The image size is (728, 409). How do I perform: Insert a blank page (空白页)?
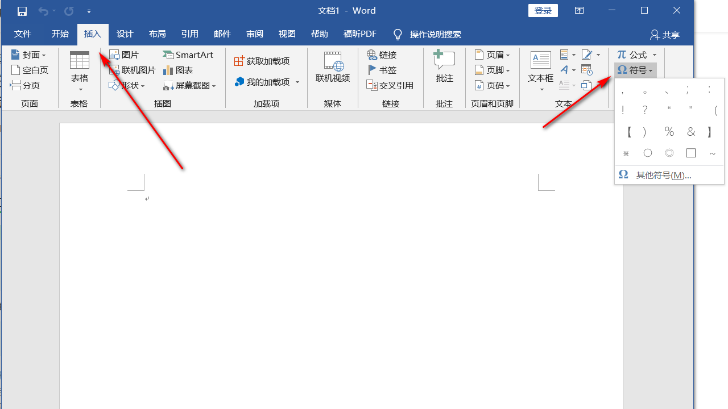(x=30, y=70)
